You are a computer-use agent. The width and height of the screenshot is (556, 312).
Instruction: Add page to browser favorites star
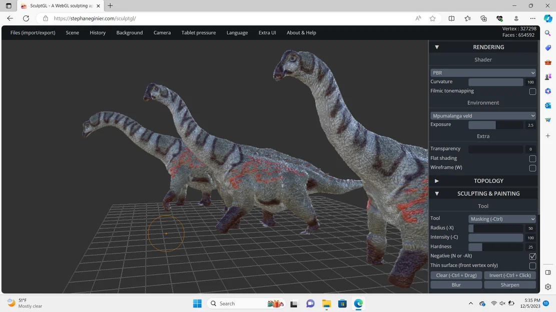[x=432, y=18]
